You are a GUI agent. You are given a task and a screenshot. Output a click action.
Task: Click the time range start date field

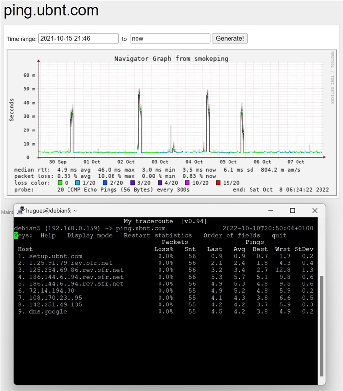coord(78,39)
